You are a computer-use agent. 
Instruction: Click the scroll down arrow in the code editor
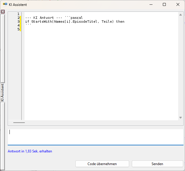[181, 118]
